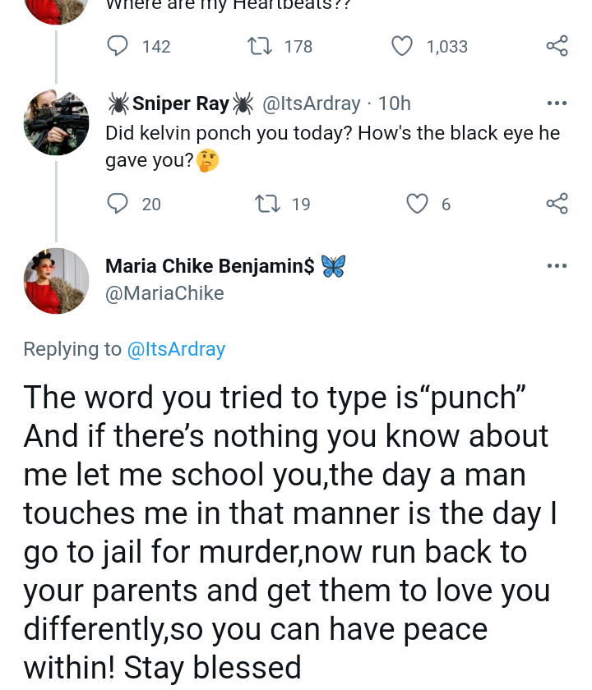This screenshot has height=690, width=592.
Task: Tap @ItsArdray in the Replying to line
Action: pos(176,349)
